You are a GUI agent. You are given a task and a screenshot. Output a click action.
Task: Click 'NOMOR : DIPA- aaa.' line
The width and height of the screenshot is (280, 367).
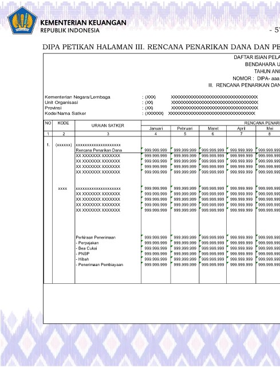pyautogui.click(x=256, y=79)
